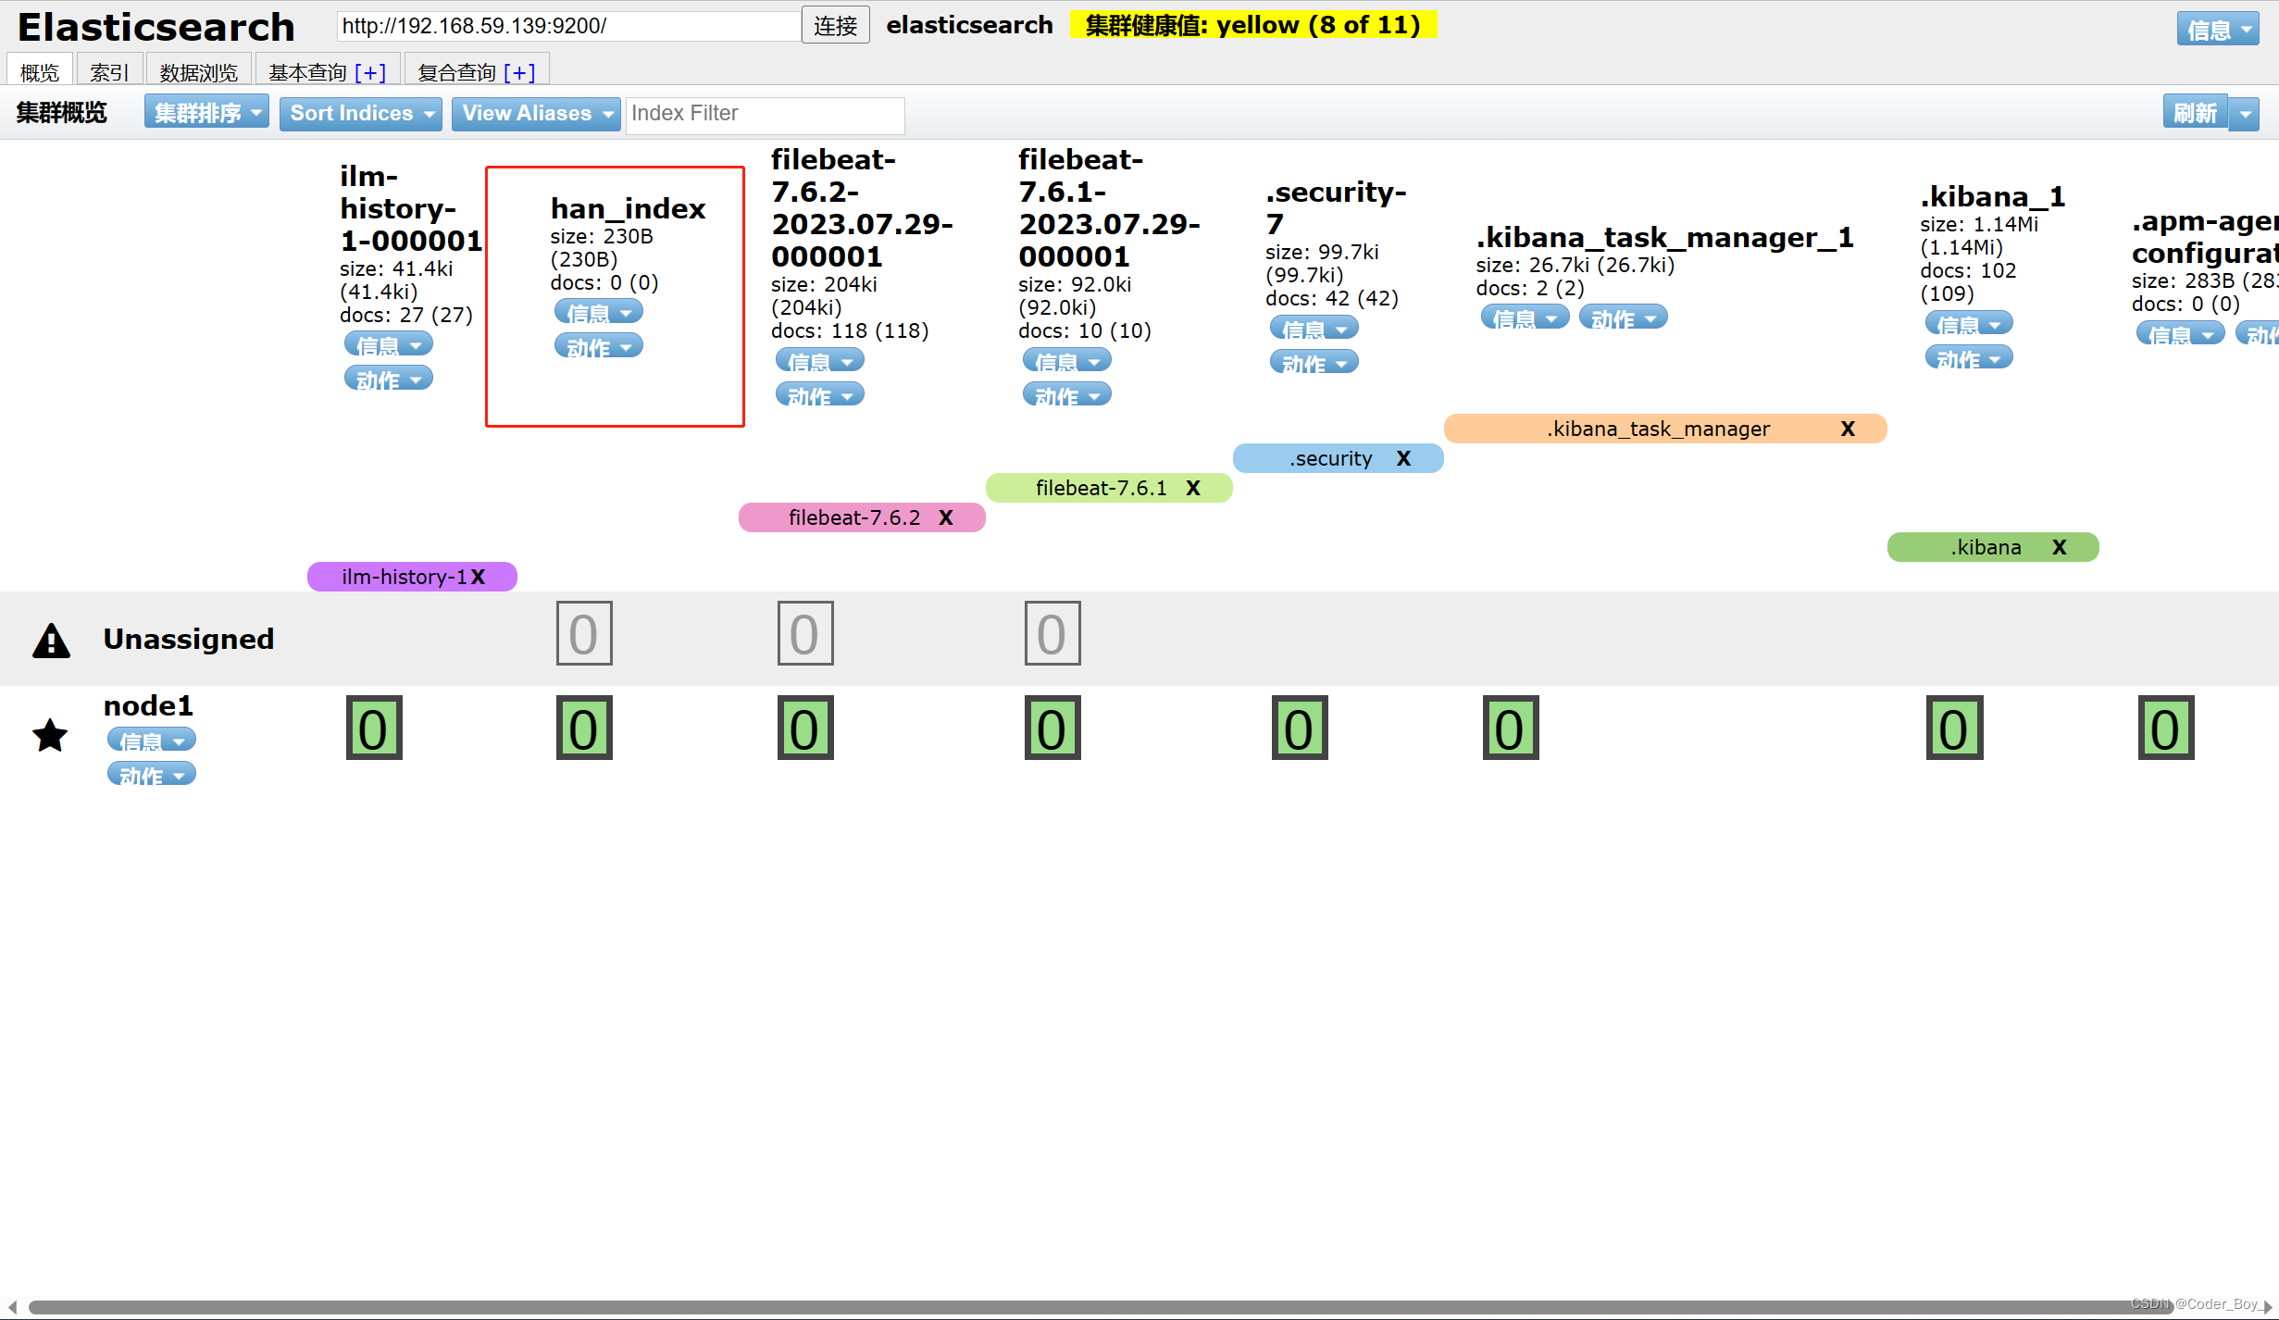Select node1 primary shard of han_index
This screenshot has height=1320, width=2279.
click(584, 728)
